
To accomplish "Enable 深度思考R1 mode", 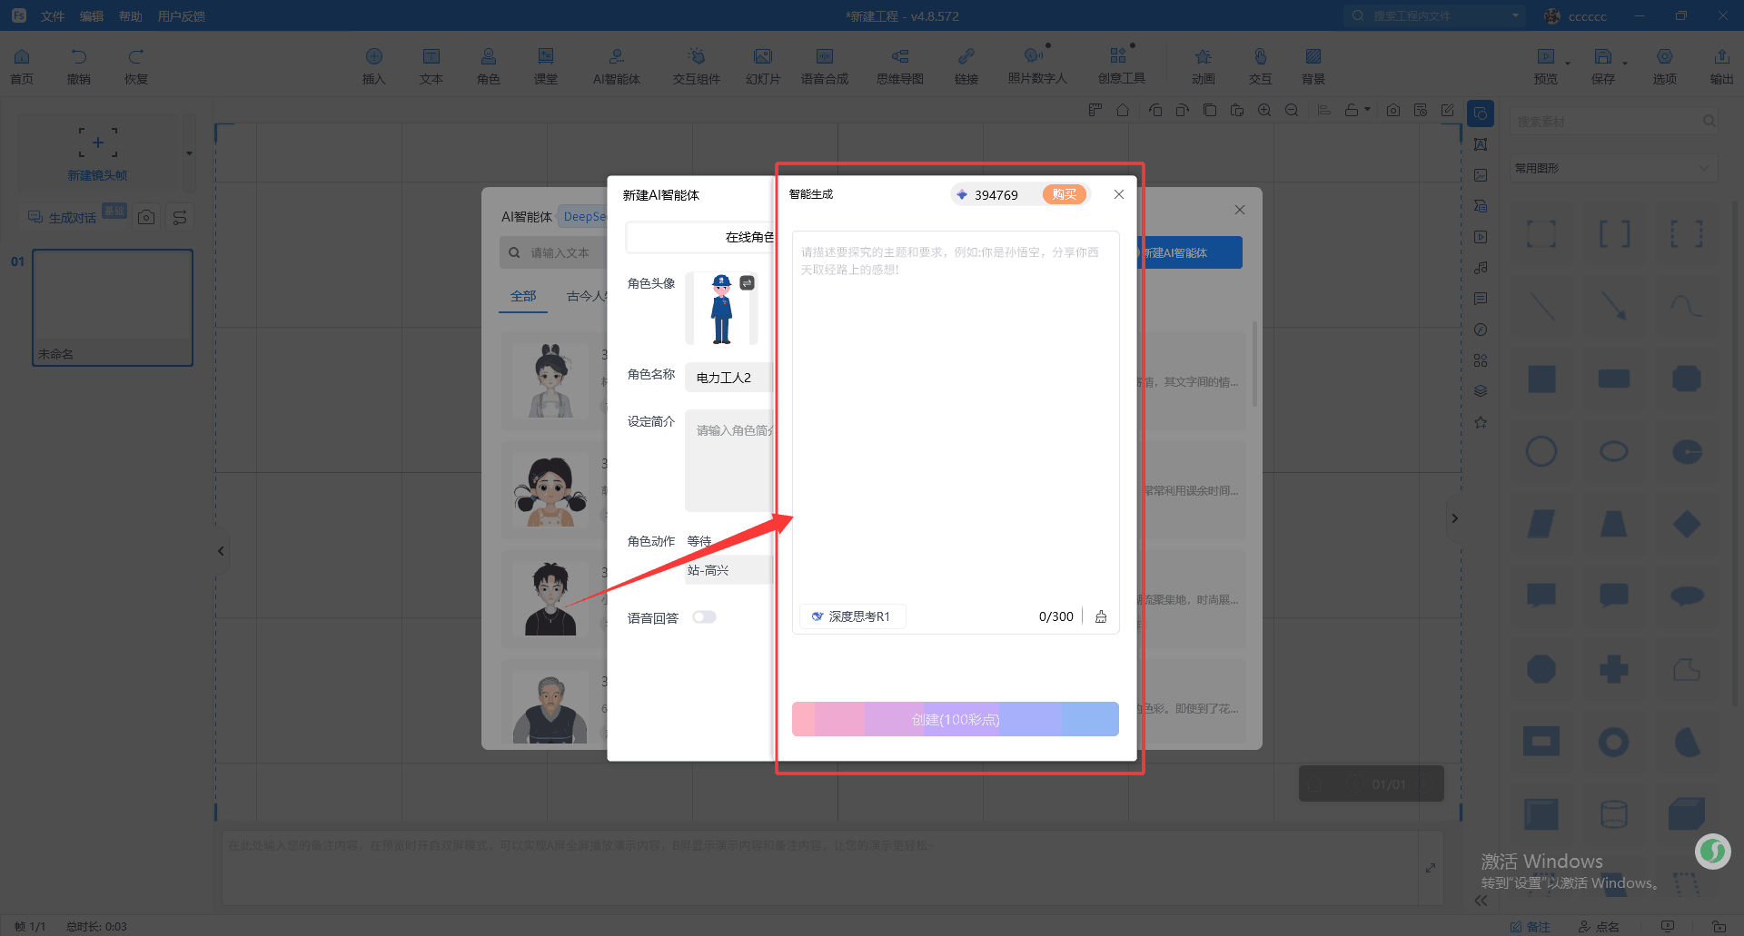I will click(x=852, y=616).
